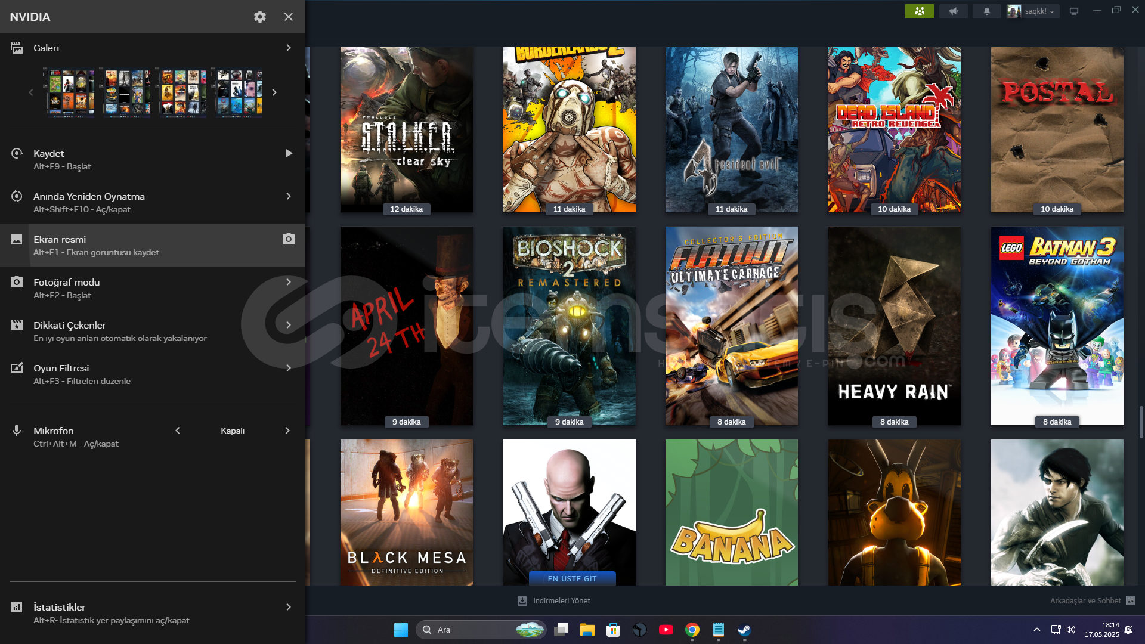Click the Anında Yeniden Oynatma icon
Image resolution: width=1145 pixels, height=644 pixels.
[17, 196]
